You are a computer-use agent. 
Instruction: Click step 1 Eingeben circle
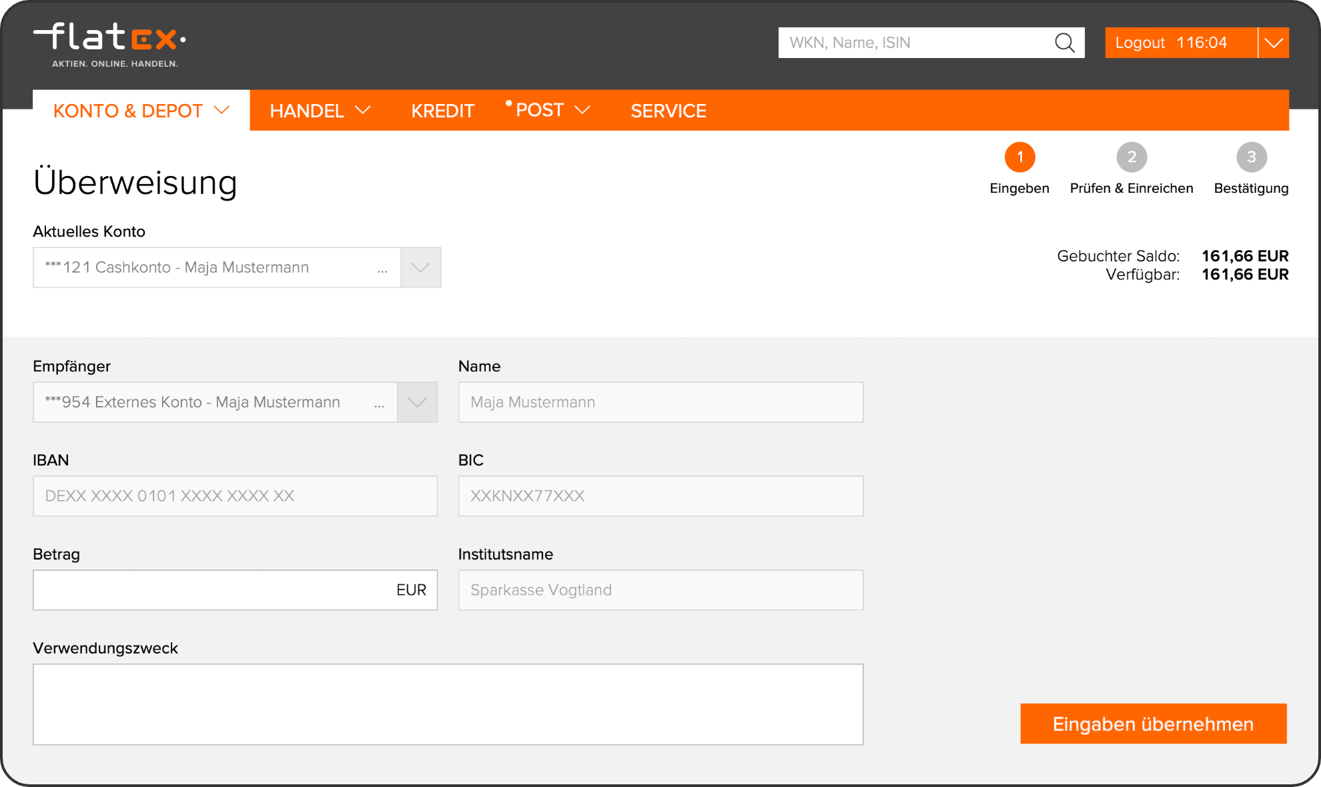coord(1019,157)
